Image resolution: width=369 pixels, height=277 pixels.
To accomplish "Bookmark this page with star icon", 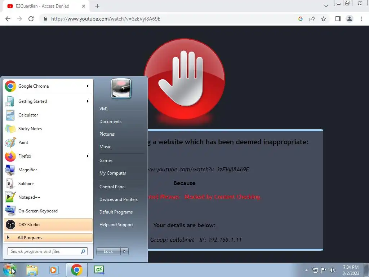I will [324, 19].
